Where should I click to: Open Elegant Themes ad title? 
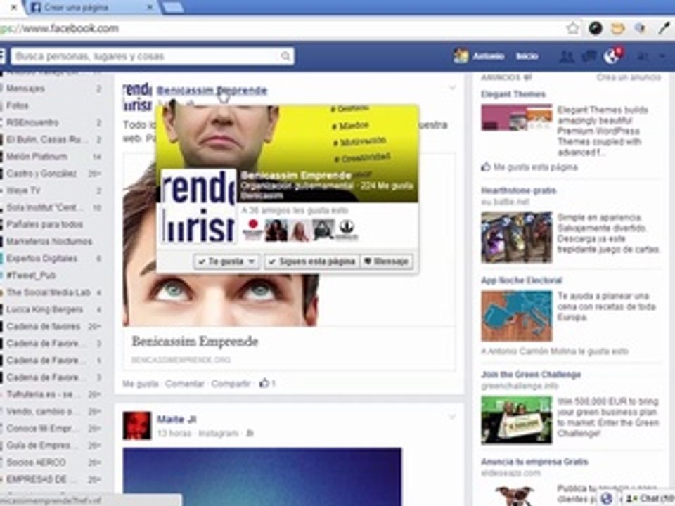(513, 94)
